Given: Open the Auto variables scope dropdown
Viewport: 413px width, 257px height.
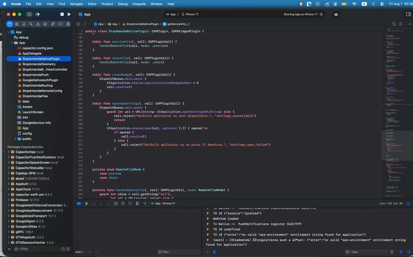Looking at the screenshot, I should (x=79, y=252).
